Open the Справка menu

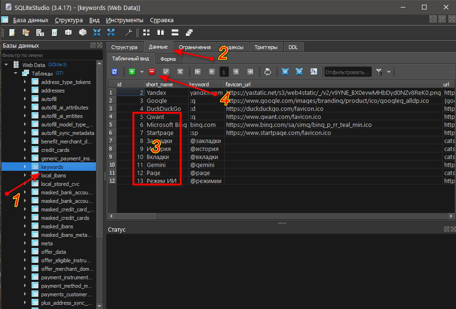coord(162,20)
